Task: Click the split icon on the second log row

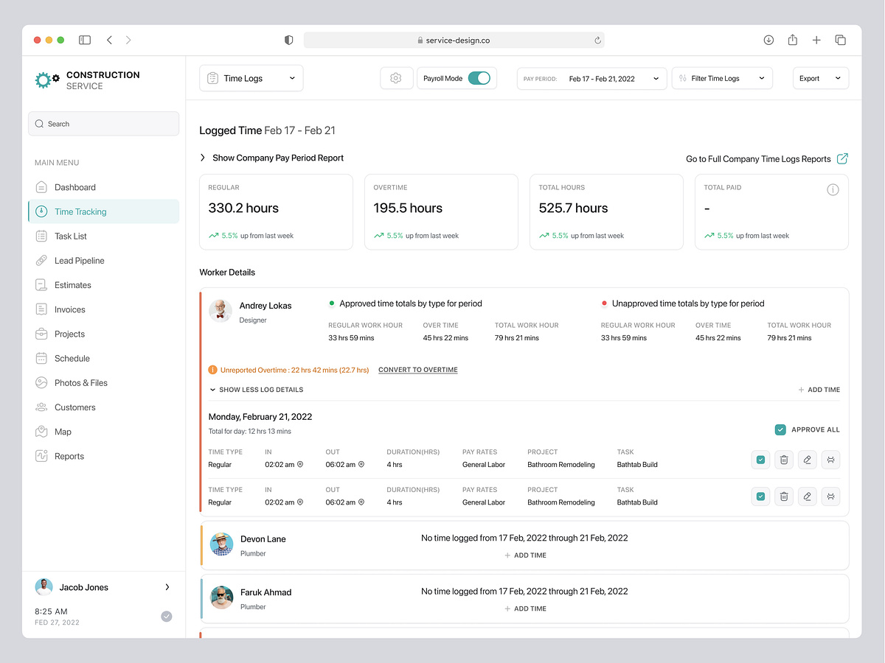Action: (830, 497)
